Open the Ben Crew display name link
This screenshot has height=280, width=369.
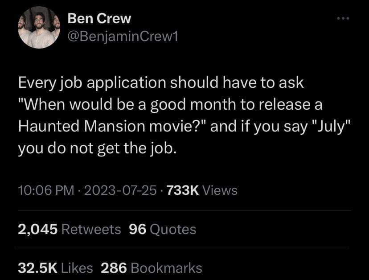(x=99, y=18)
